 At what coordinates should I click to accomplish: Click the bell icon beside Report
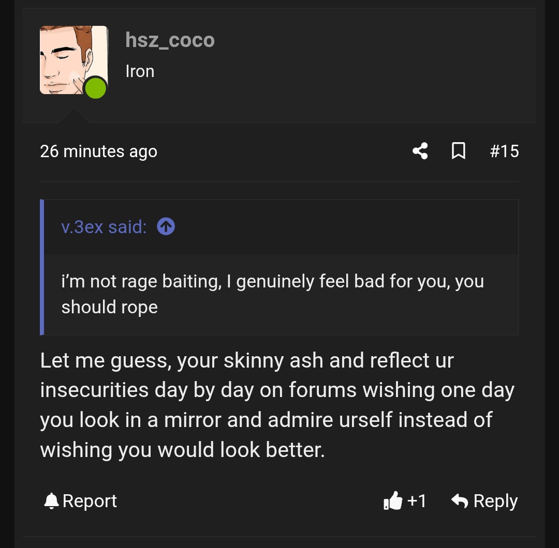pyautogui.click(x=51, y=501)
